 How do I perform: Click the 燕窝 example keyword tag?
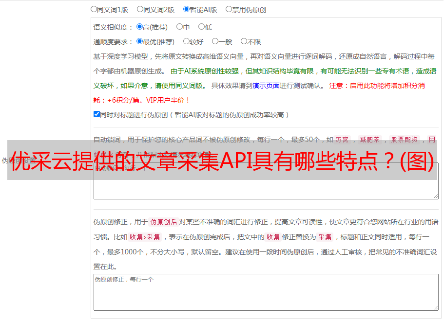pos(343,139)
